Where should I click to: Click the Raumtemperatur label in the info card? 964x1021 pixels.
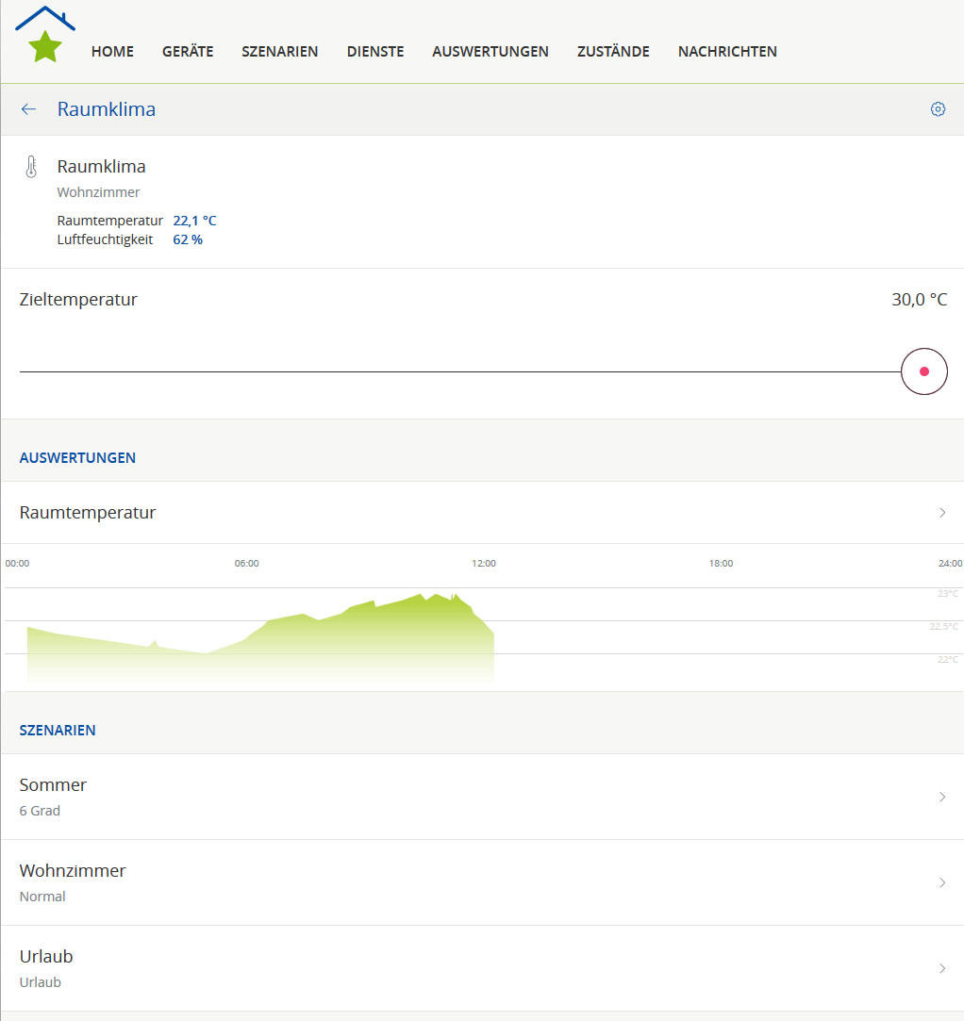click(110, 221)
